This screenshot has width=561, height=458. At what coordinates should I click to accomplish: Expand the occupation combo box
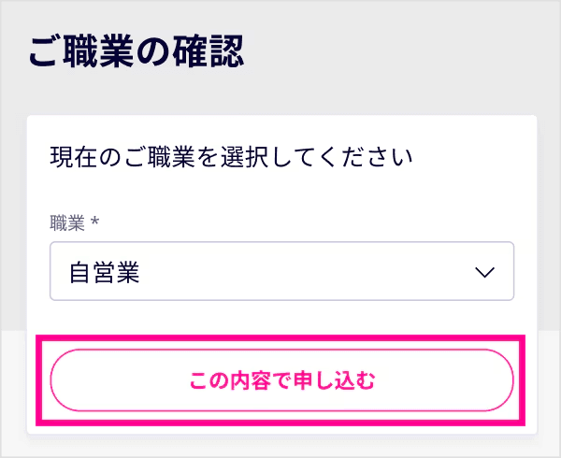280,272
